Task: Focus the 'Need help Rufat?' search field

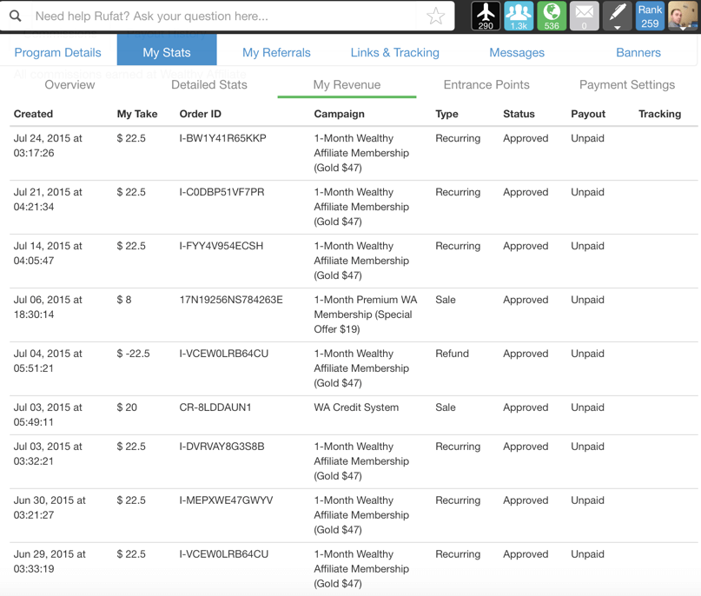Action: coord(223,17)
